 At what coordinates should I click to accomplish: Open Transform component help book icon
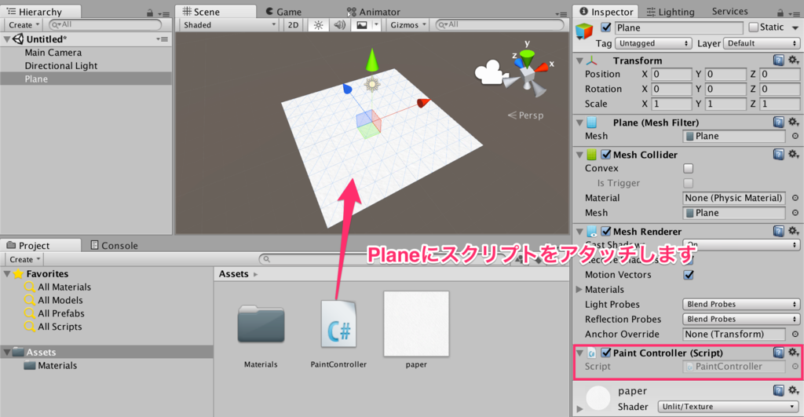[778, 60]
